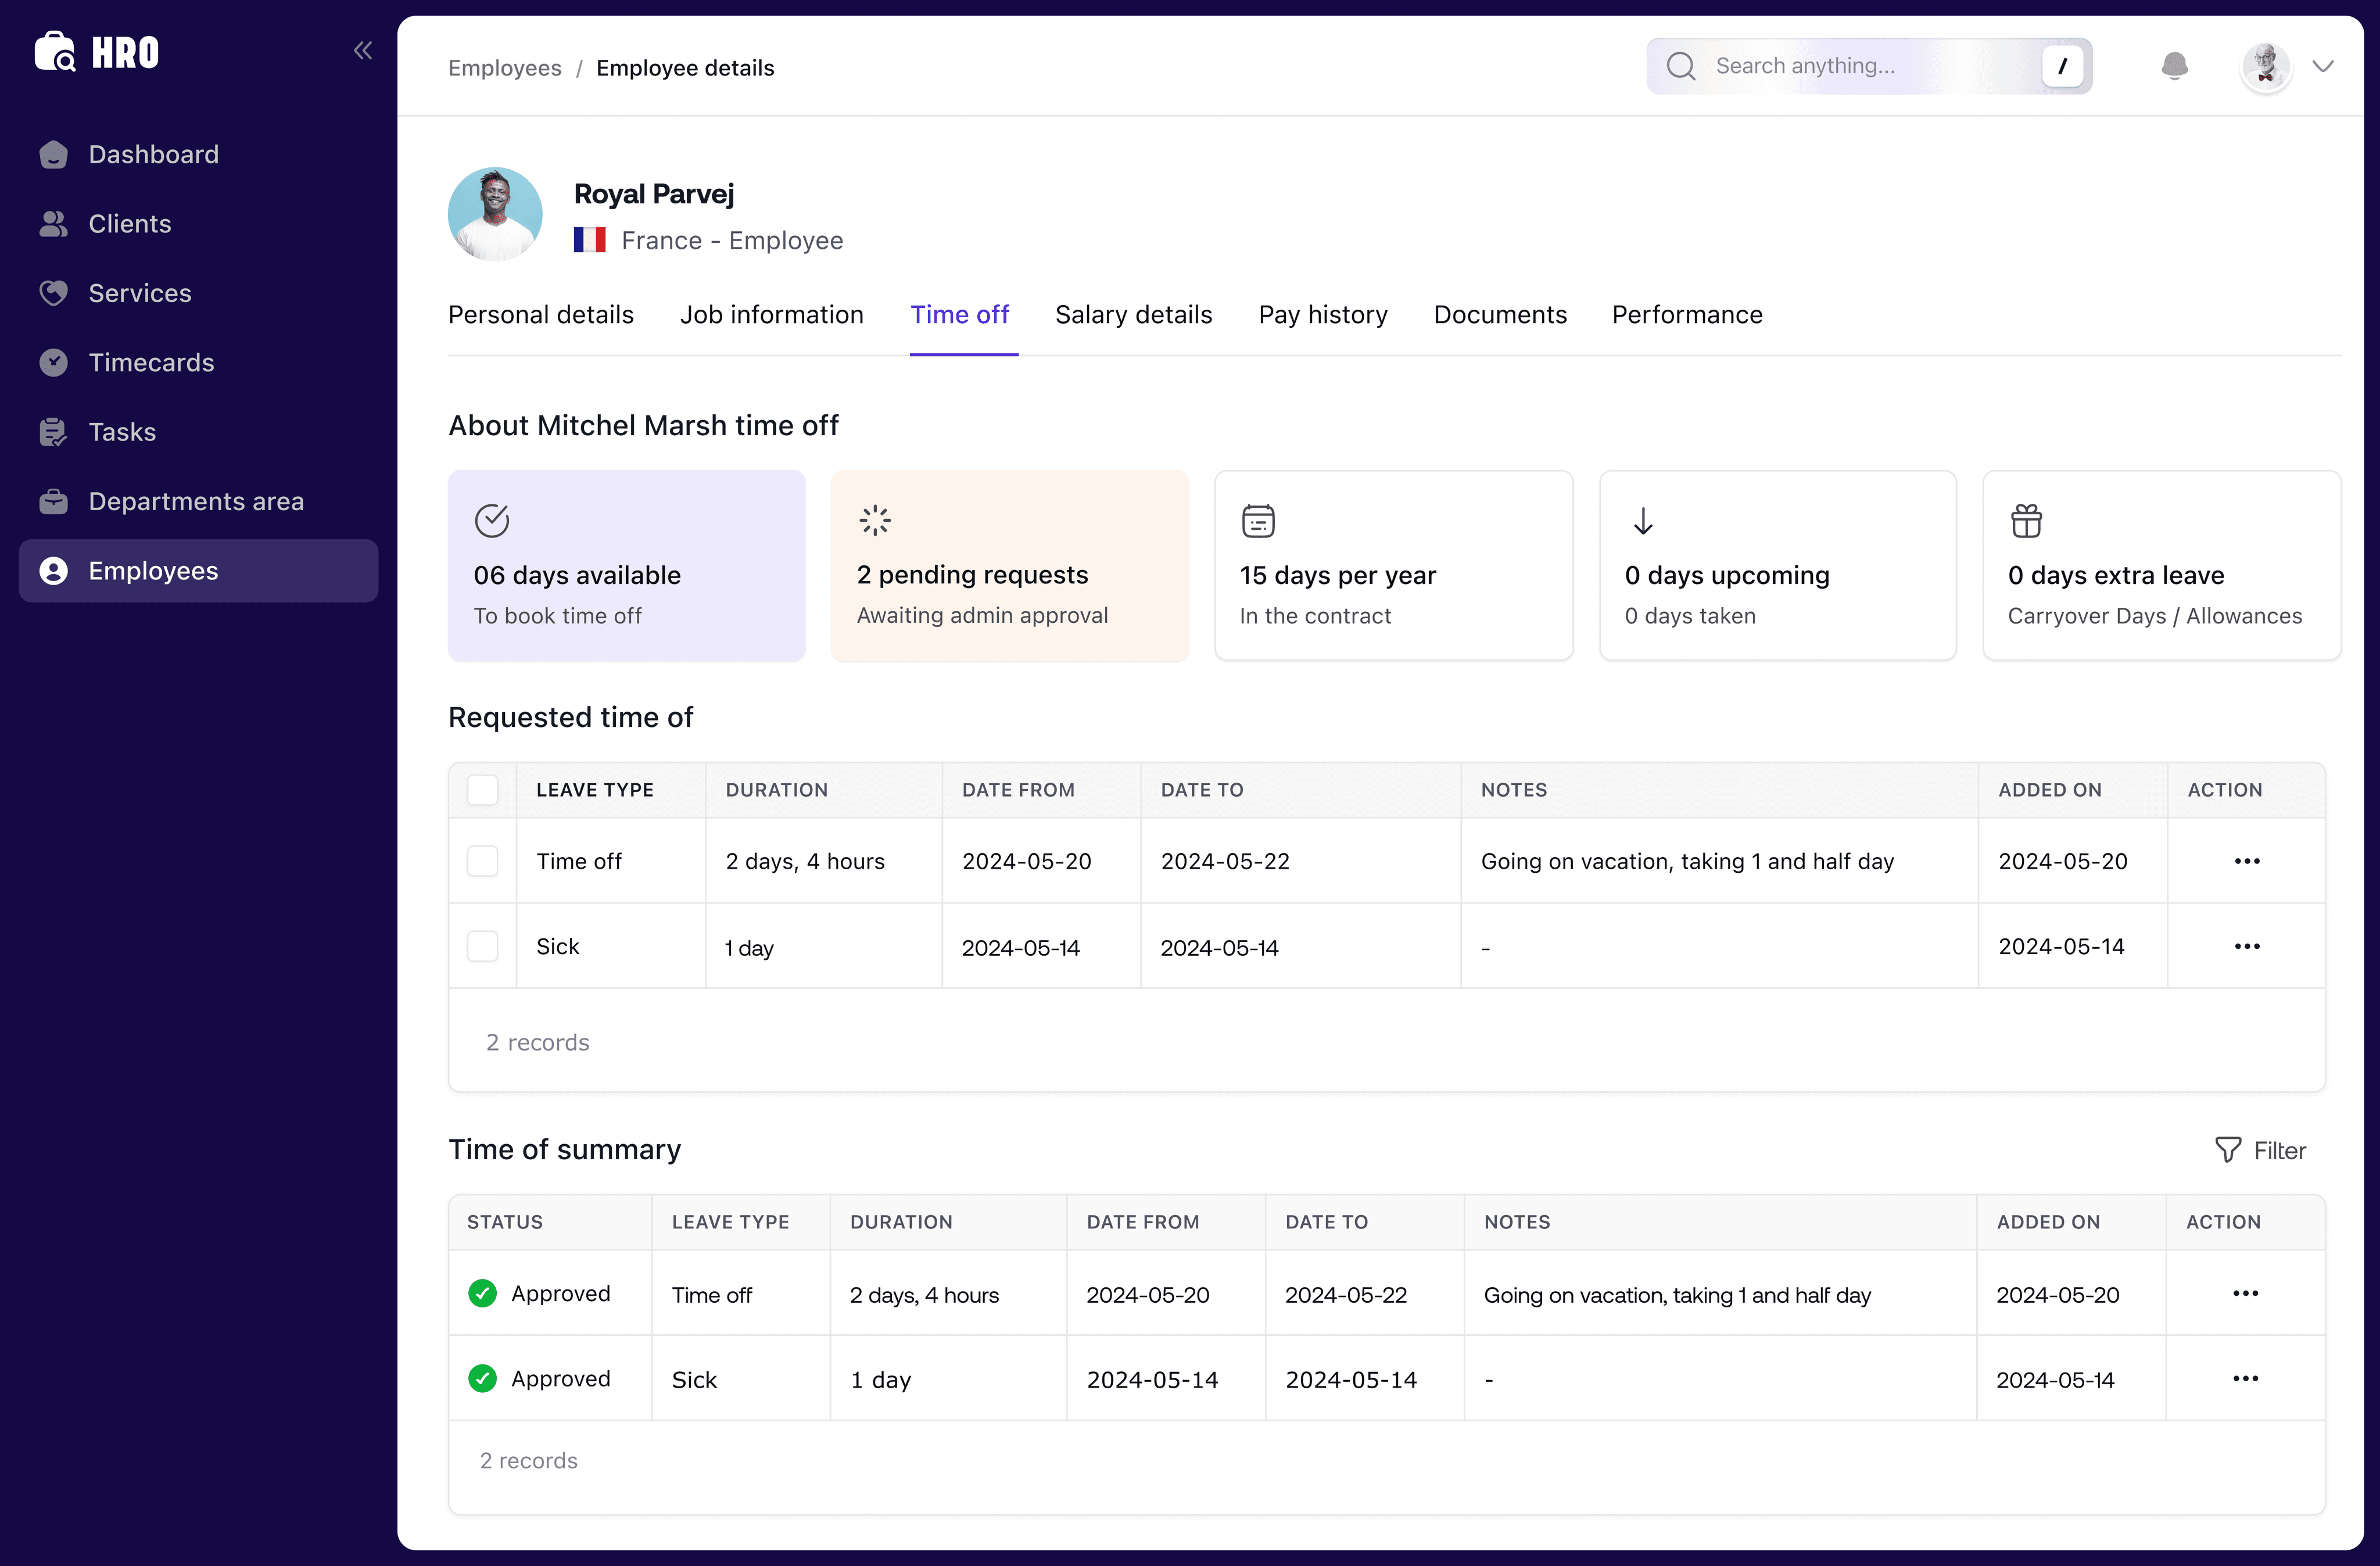2380x1566 pixels.
Task: Tick the checkbox for Time off row
Action: (x=482, y=861)
